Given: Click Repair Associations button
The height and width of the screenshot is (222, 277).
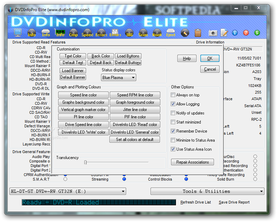Looking at the screenshot, I should coord(192,162).
